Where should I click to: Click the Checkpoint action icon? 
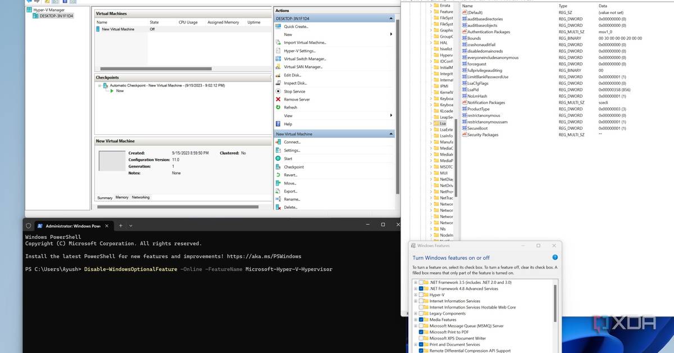[279, 167]
